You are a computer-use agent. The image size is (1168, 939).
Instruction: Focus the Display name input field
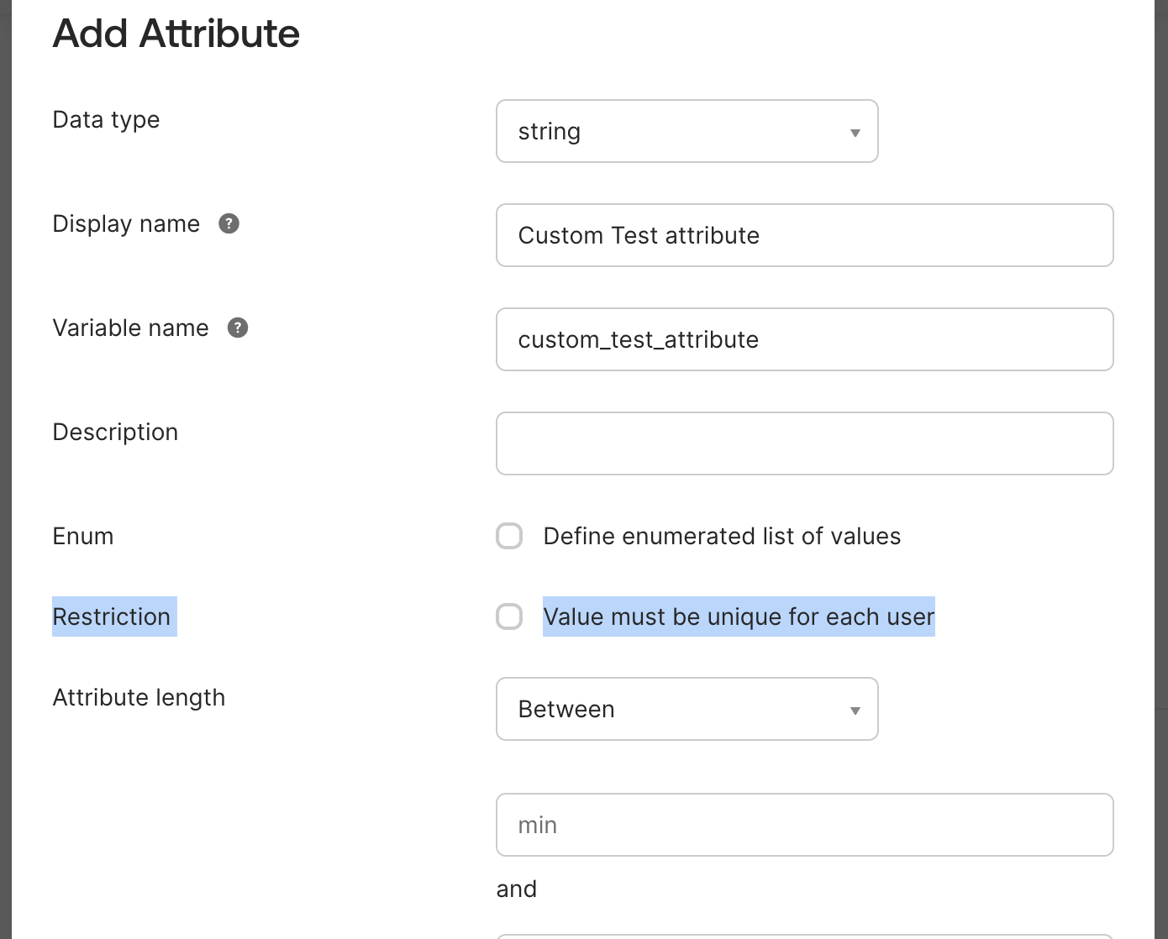(804, 235)
